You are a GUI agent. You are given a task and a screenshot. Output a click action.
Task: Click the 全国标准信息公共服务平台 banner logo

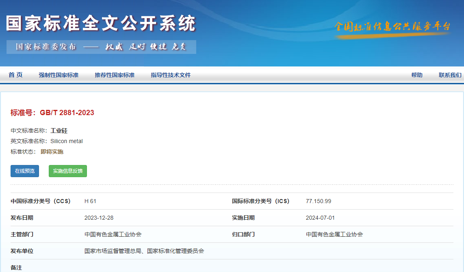point(392,27)
